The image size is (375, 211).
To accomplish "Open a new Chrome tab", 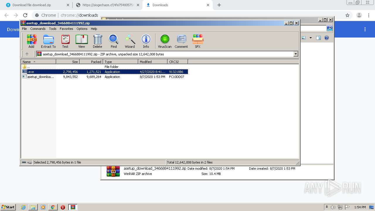I will click(x=219, y=5).
